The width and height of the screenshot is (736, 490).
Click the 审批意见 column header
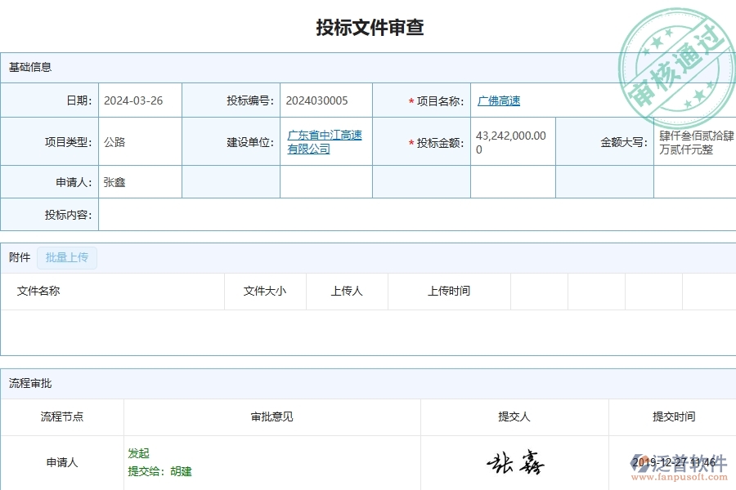coord(273,416)
